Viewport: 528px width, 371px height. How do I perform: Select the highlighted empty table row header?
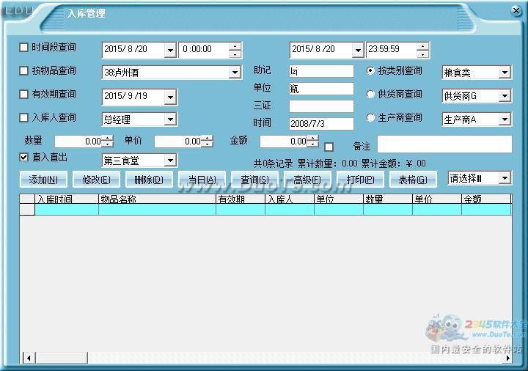27,210
